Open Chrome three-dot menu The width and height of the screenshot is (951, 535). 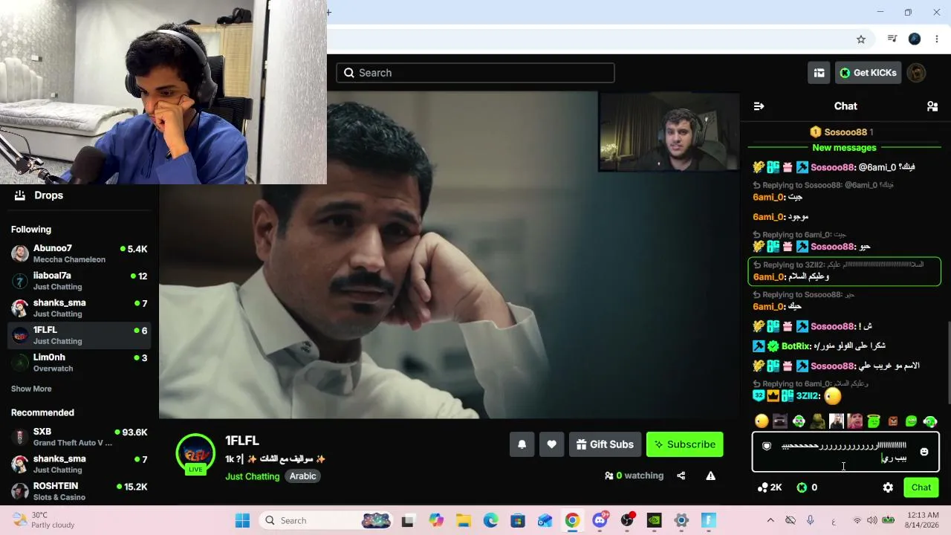[937, 39]
